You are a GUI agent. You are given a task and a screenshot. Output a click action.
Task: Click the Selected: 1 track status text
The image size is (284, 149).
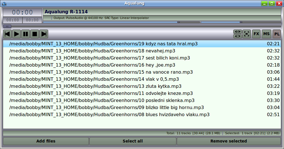click(x=252, y=133)
